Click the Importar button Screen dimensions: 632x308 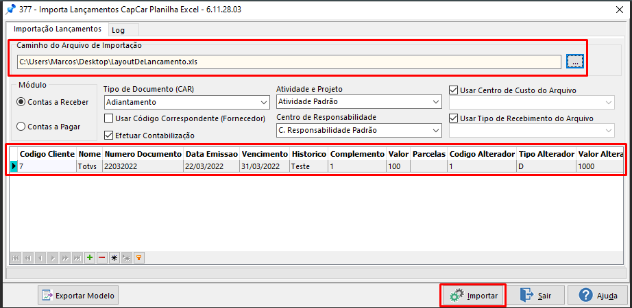472,296
